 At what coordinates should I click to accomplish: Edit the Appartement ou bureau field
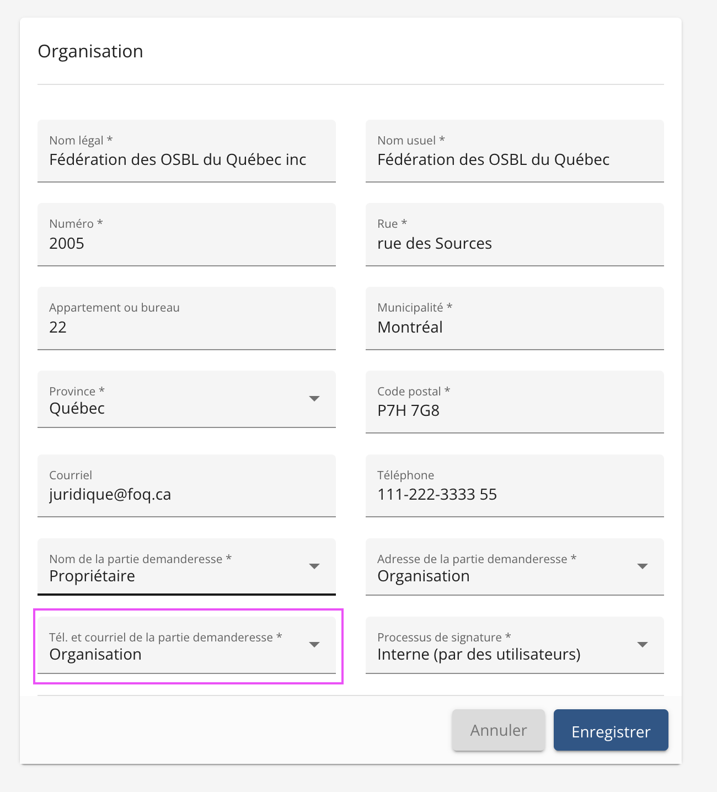coord(186,327)
